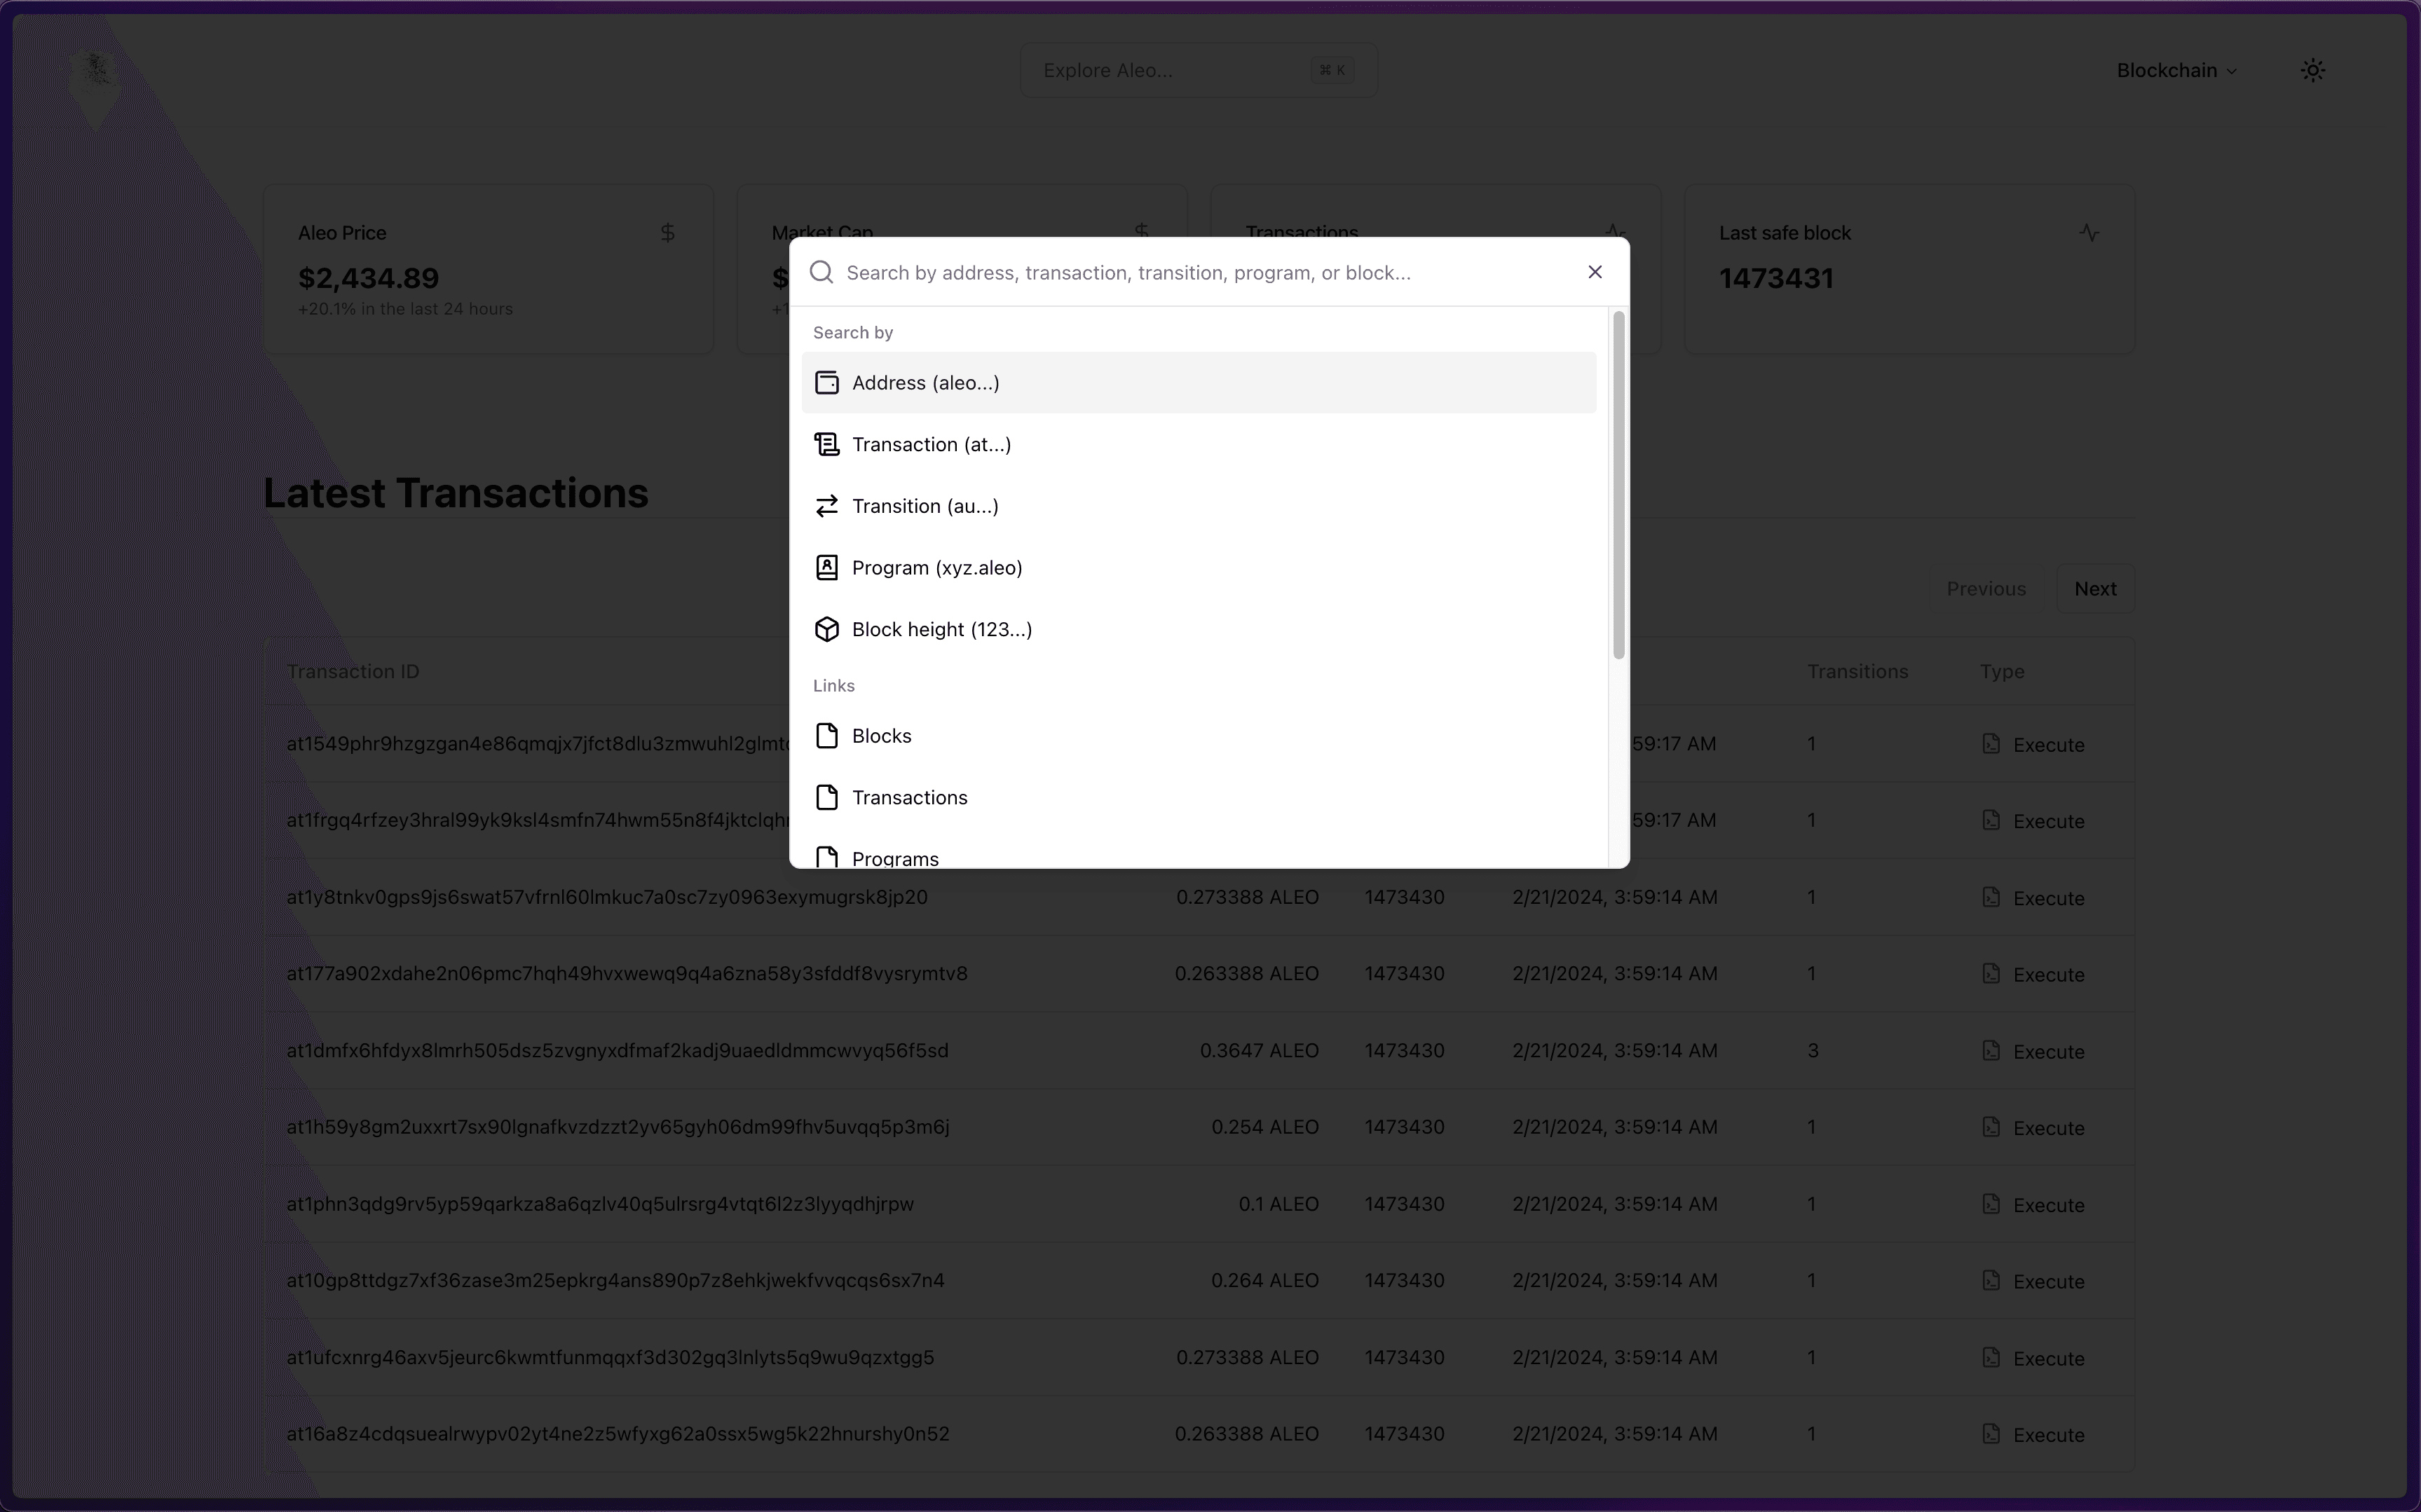
Task: Open transaction at1ufcxnrg46axv5jeurc6... link
Action: tap(611, 1358)
